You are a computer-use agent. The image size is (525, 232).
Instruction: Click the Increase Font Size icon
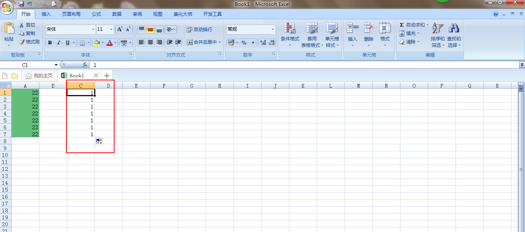pyautogui.click(x=120, y=29)
